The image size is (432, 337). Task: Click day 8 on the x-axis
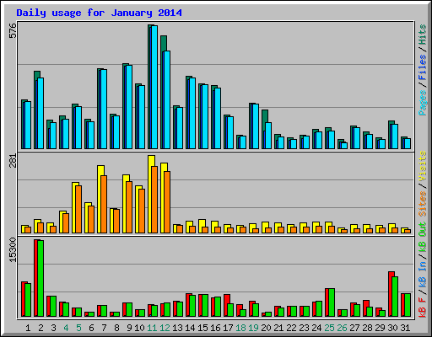click(116, 328)
